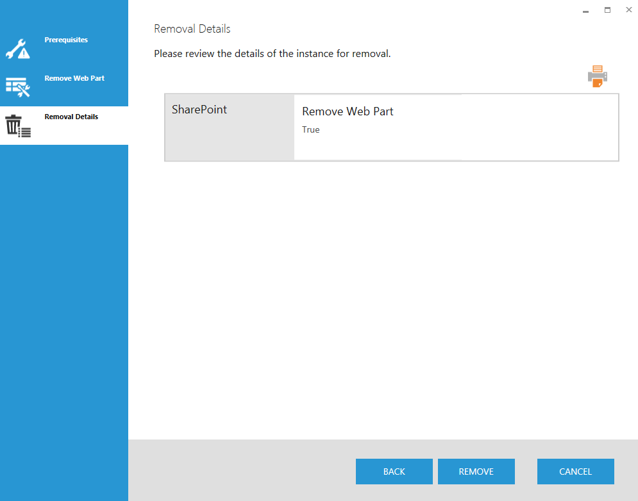638x501 pixels.
Task: Click the True value text
Action: coord(310,129)
